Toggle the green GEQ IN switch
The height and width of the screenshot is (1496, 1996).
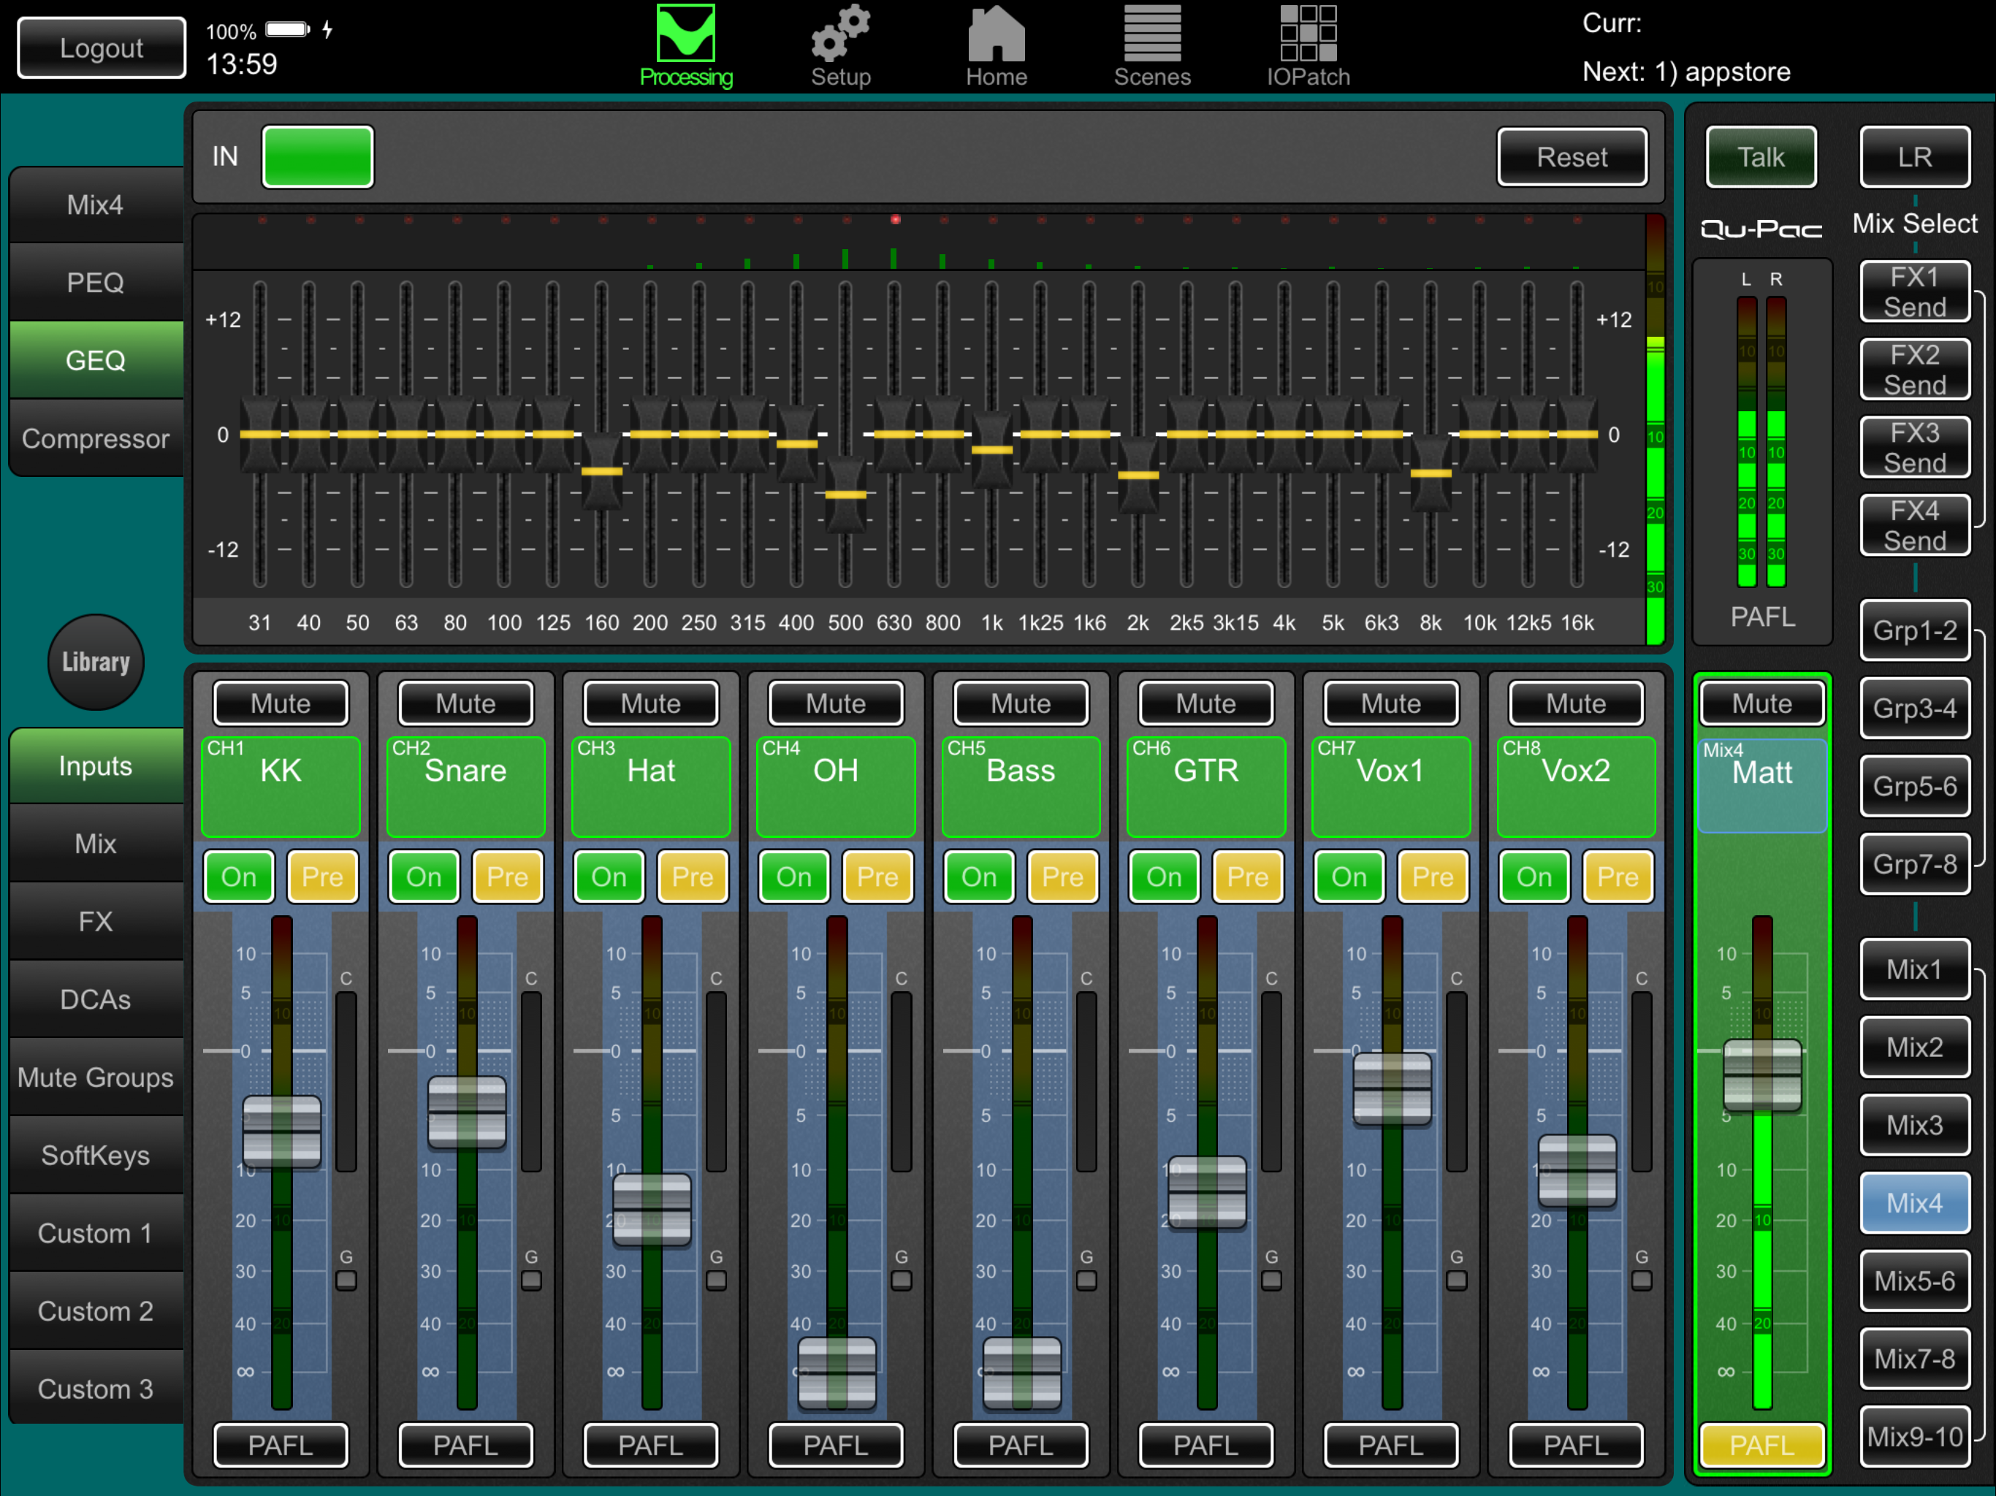(x=318, y=157)
